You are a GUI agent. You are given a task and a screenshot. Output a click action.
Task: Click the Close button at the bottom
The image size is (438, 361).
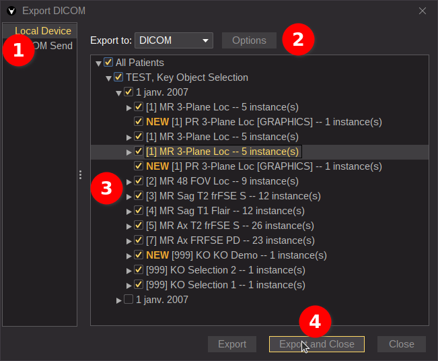coord(402,344)
